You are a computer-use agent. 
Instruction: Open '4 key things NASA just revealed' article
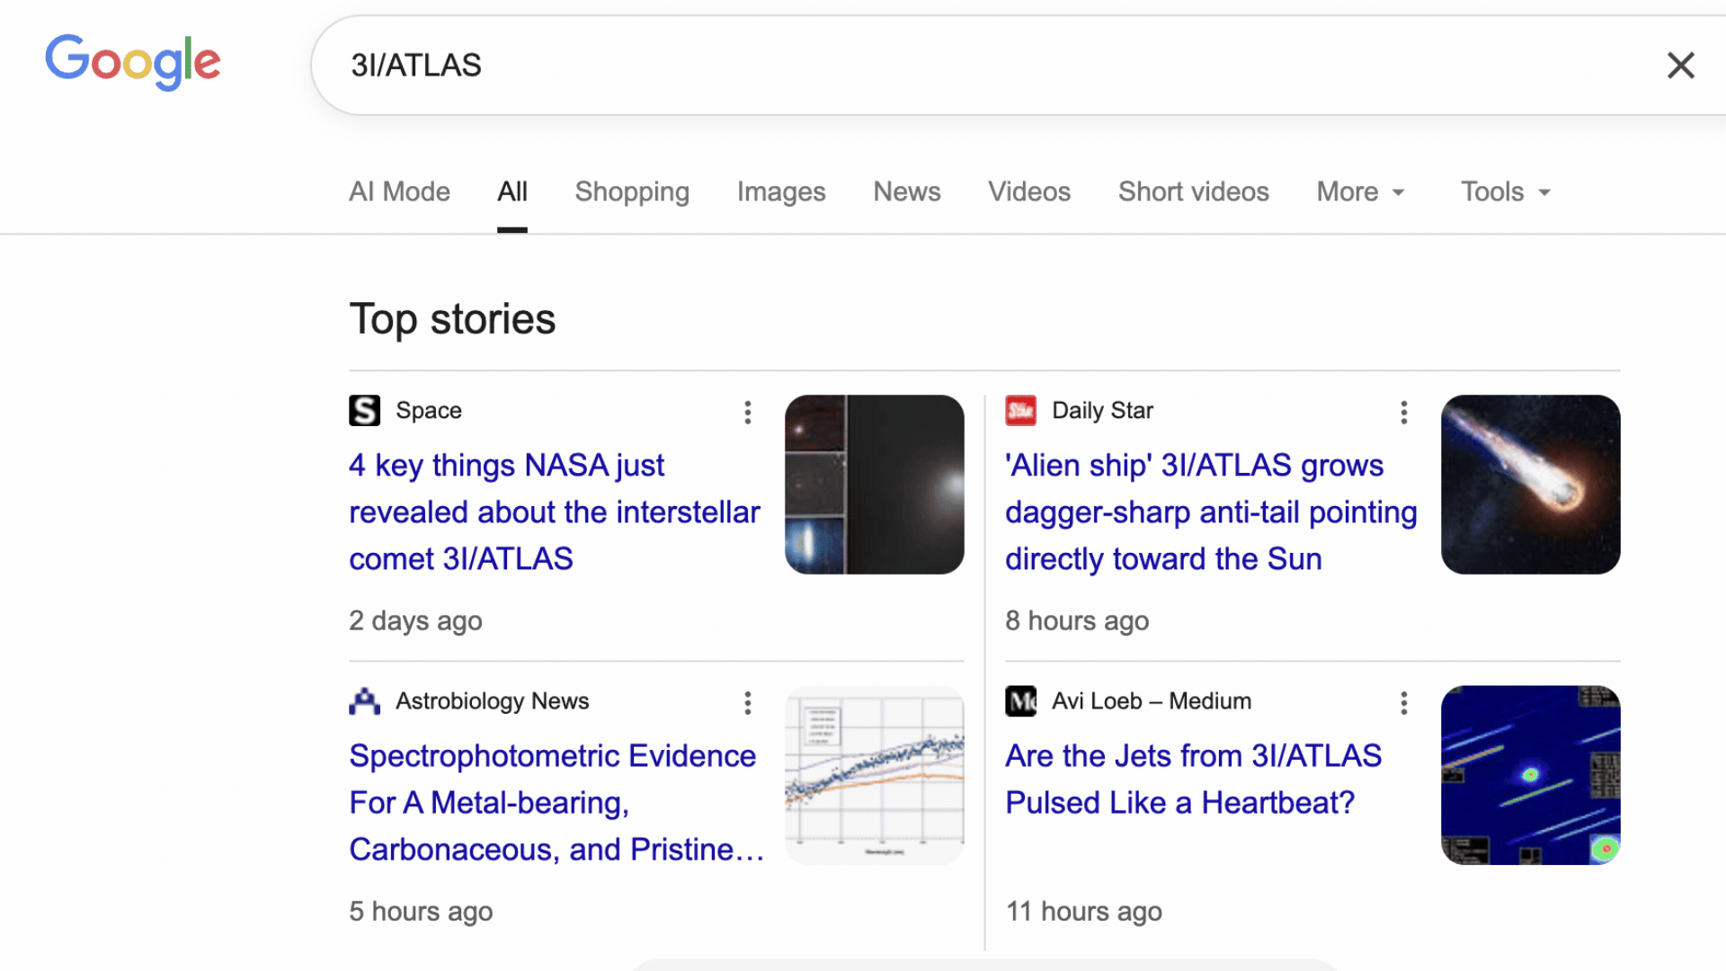(554, 512)
